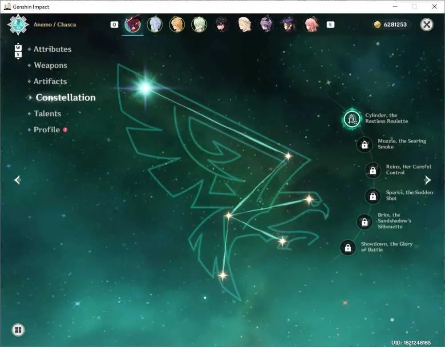
Task: Switch to the orange-blonde-haired character portrait
Action: click(177, 24)
